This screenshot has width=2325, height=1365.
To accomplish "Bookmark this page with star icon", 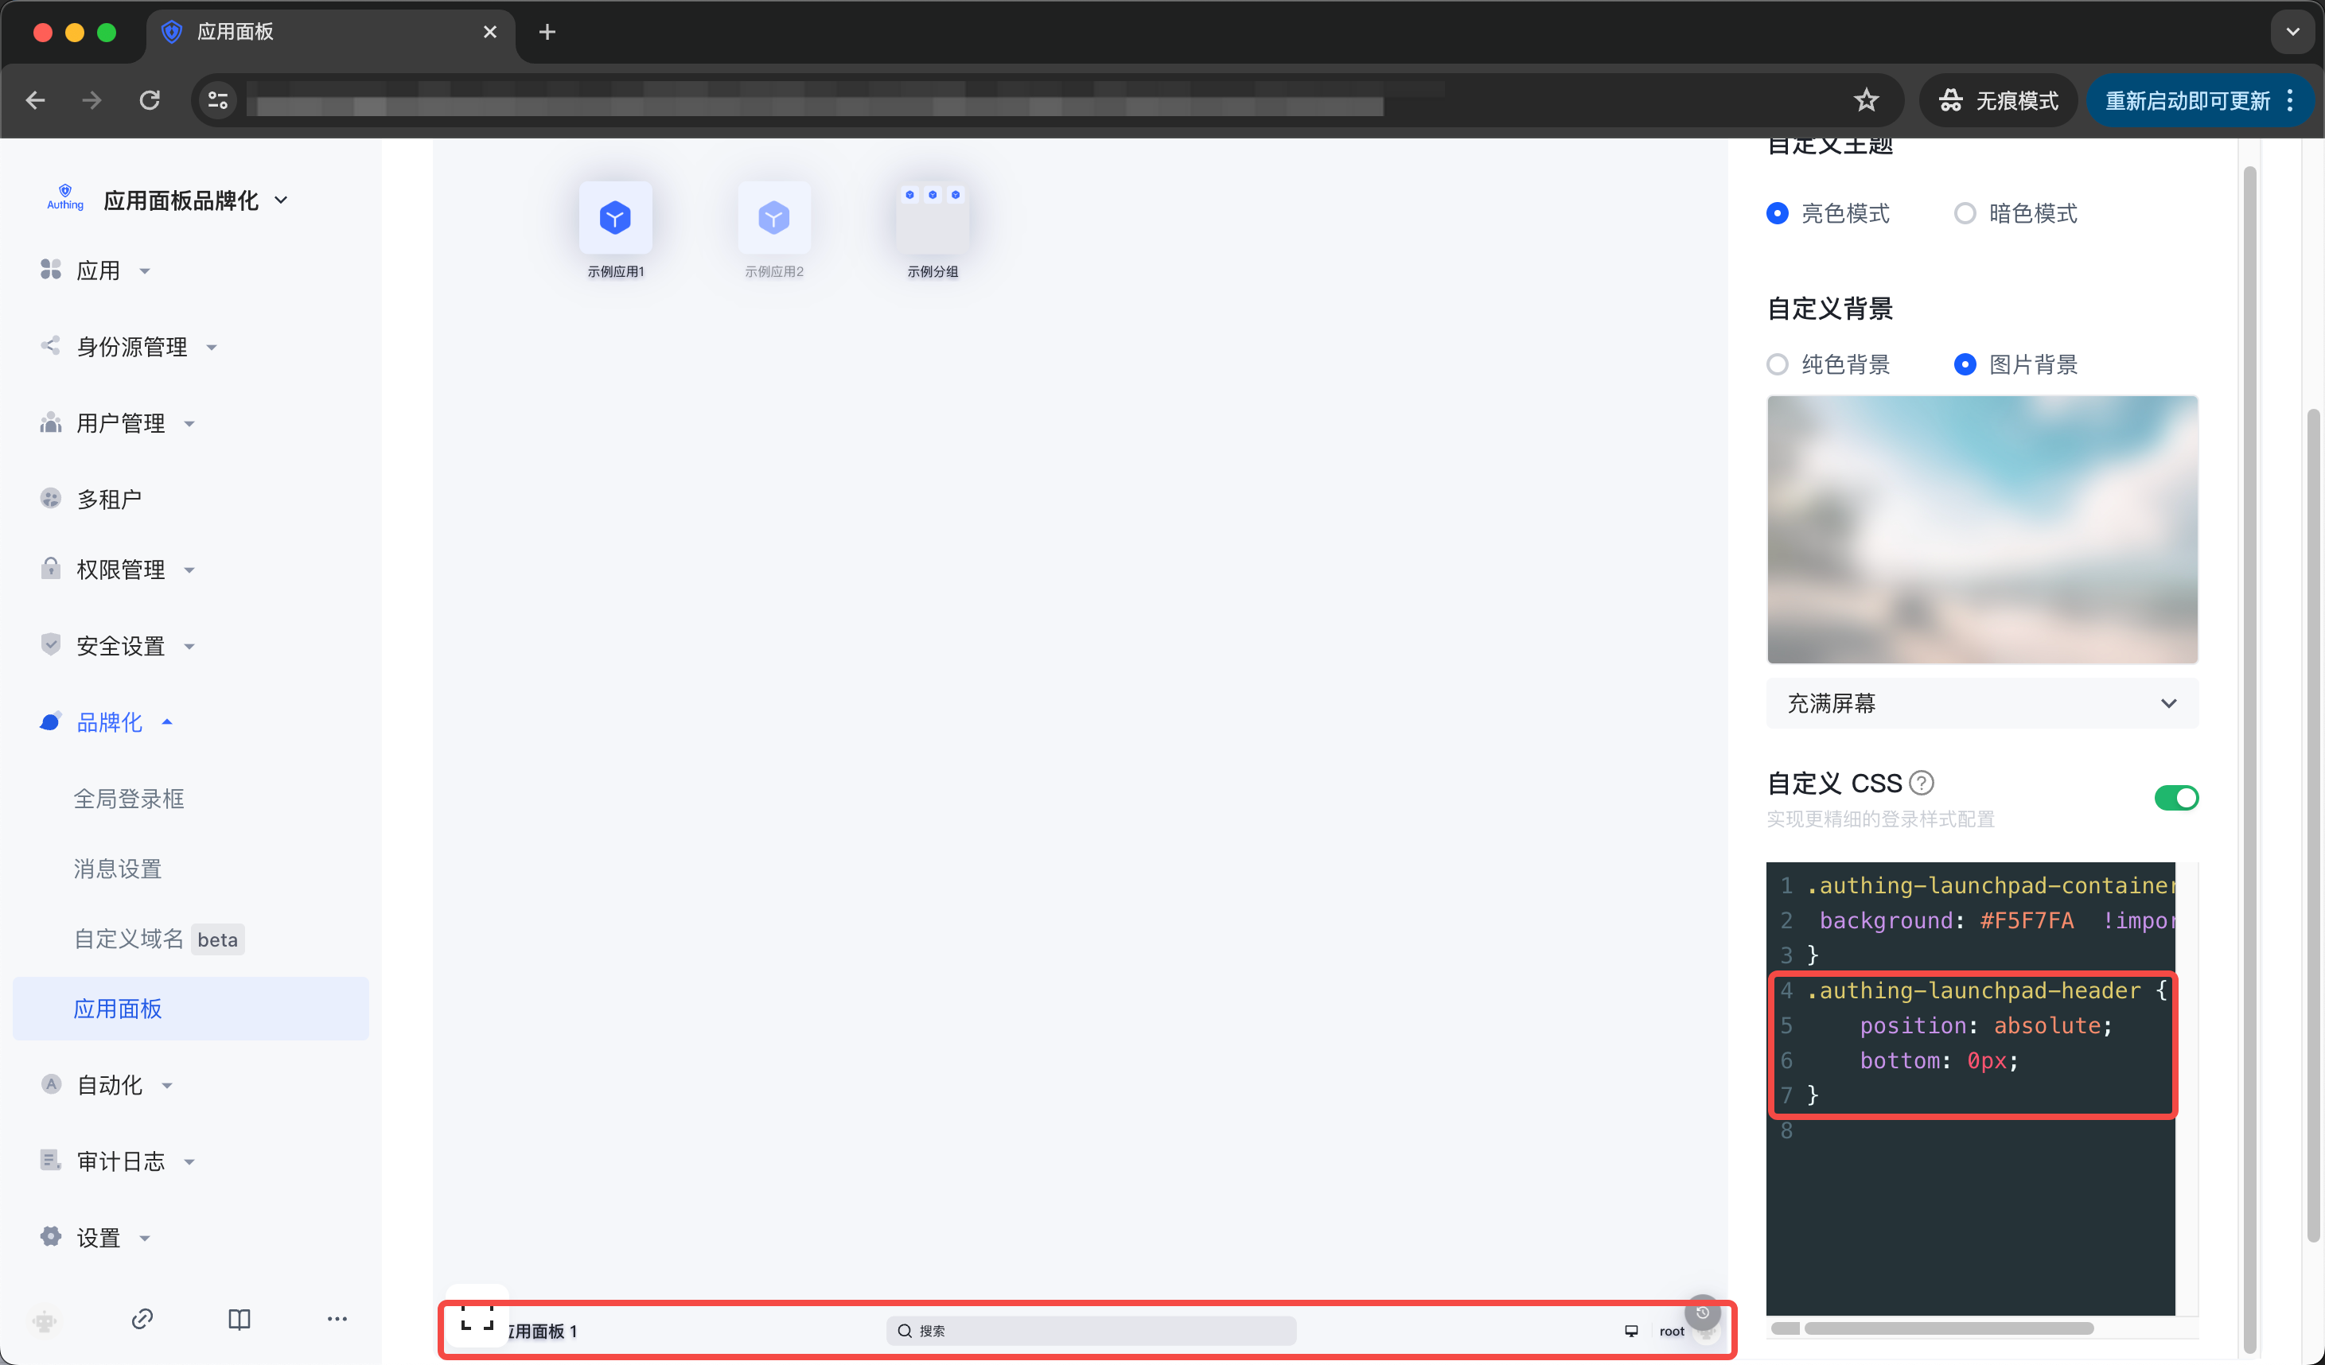I will (x=1866, y=99).
